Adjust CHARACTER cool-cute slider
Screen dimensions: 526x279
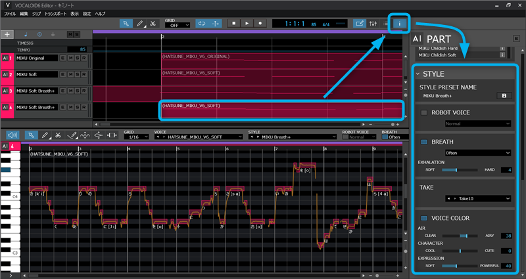point(460,251)
